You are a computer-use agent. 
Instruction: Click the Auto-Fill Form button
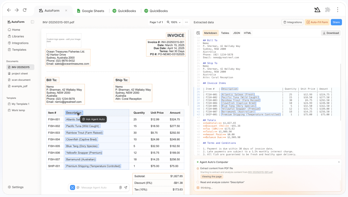point(317,22)
